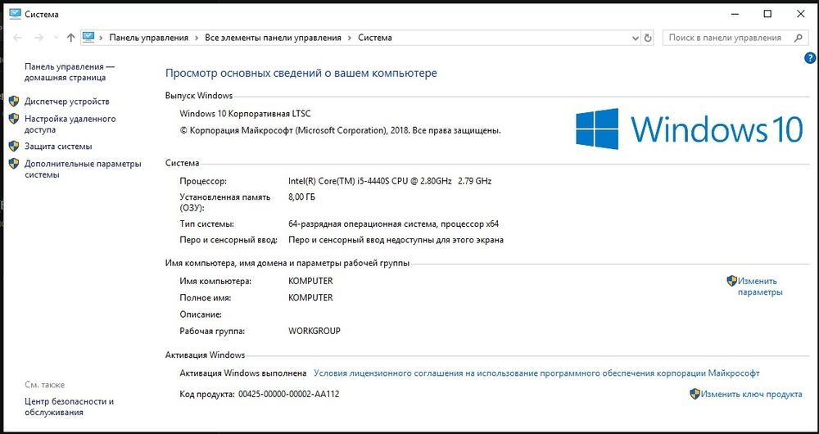Click the System window title bar icon
Viewport: 819px width, 434px height.
tap(15, 14)
